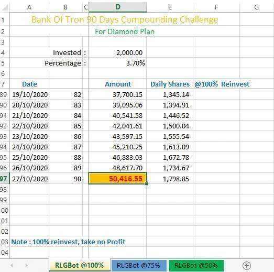
Task: Select column D header
Action: (118, 7)
